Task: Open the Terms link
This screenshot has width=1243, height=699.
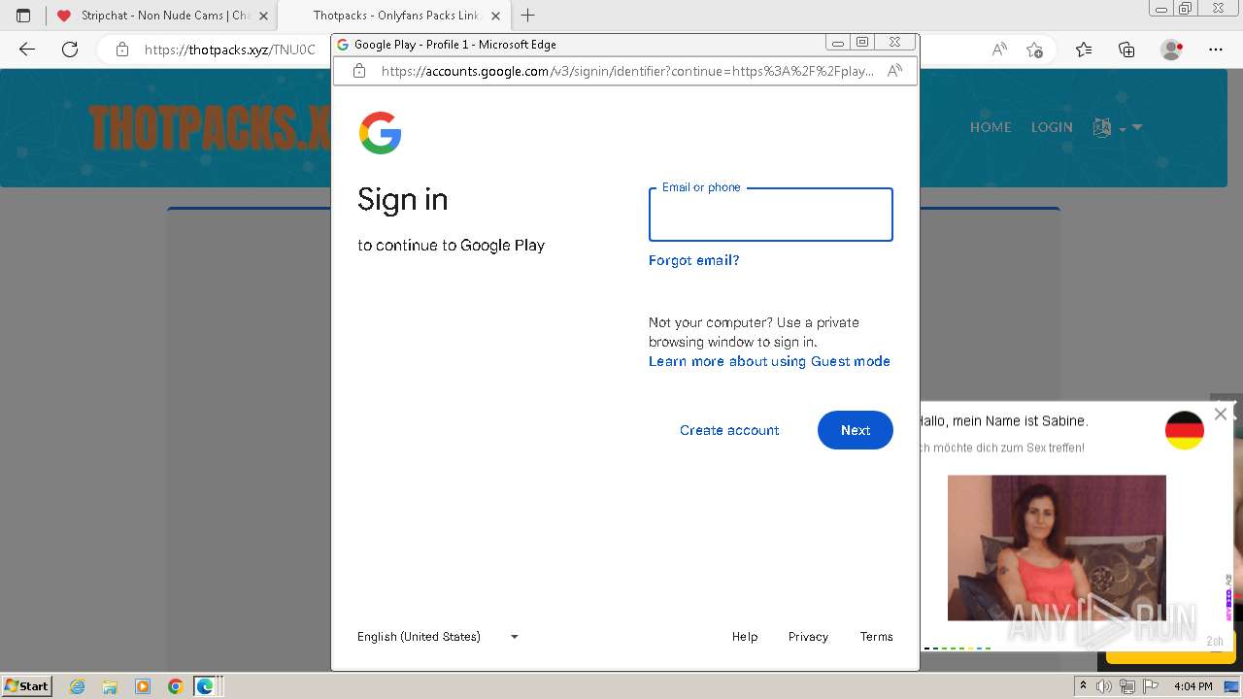Action: click(x=876, y=637)
